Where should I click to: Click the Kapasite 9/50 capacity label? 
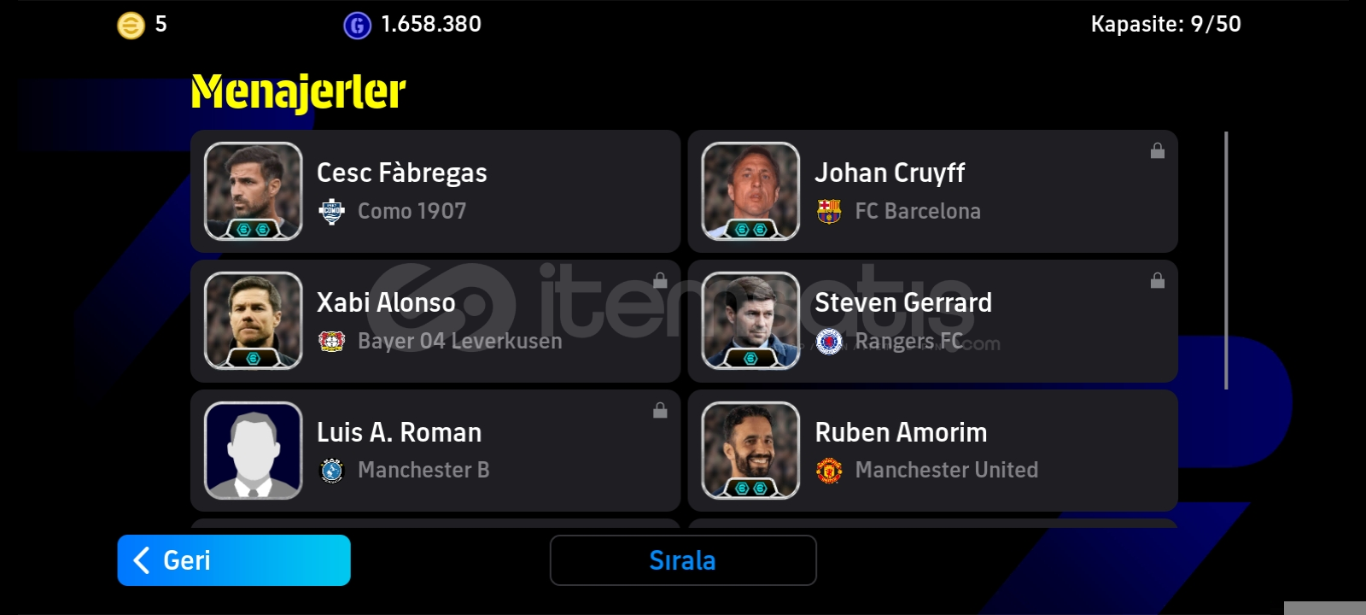point(1166,24)
